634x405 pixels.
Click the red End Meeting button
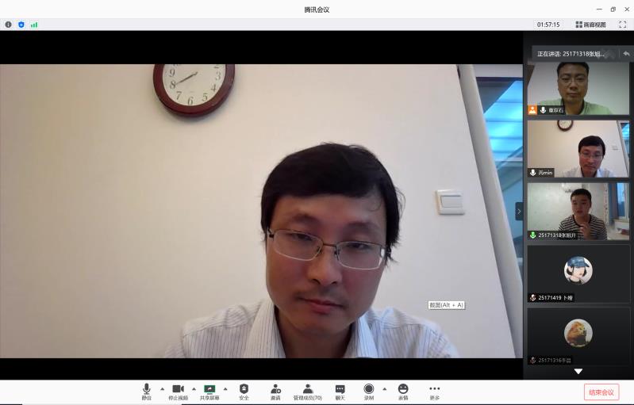click(601, 392)
